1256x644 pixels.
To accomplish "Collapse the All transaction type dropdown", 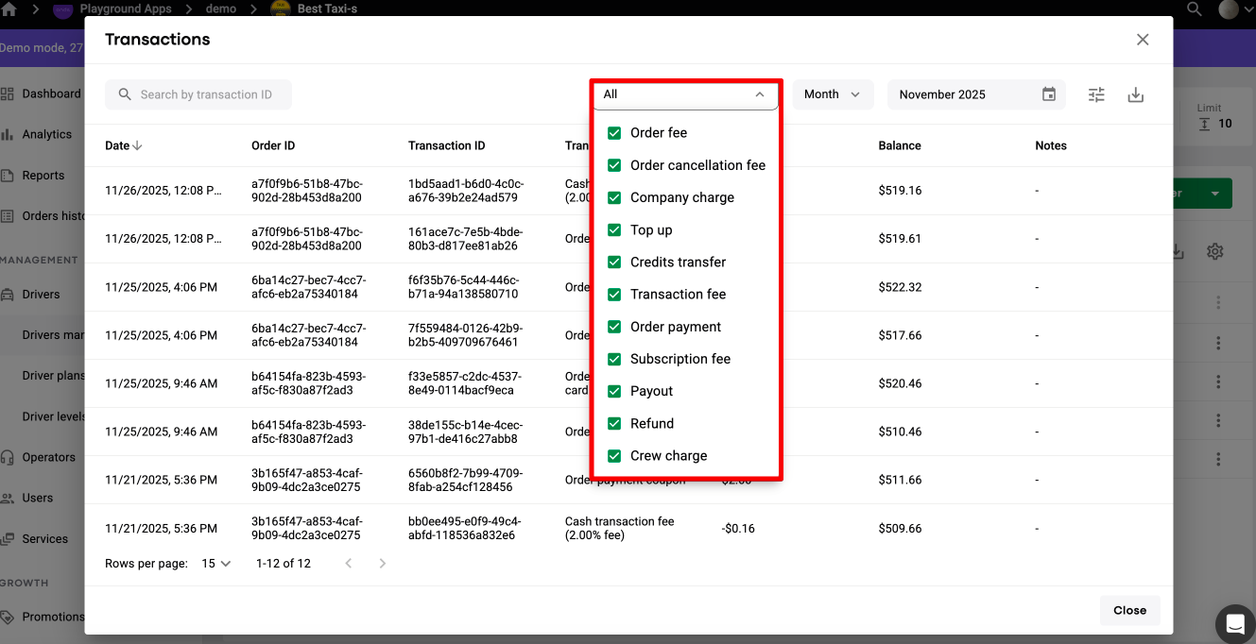I will [685, 94].
